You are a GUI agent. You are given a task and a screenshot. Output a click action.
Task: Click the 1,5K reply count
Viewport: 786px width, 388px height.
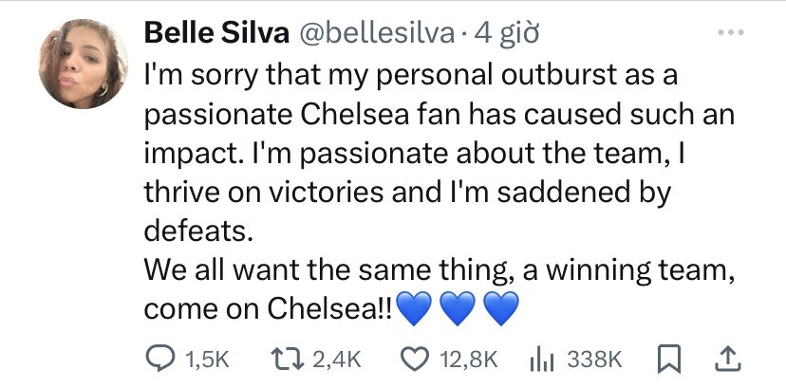pos(209,358)
